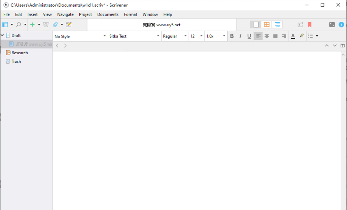This screenshot has height=210, width=347.
Task: Open the No Style dropdown
Action: pyautogui.click(x=80, y=36)
